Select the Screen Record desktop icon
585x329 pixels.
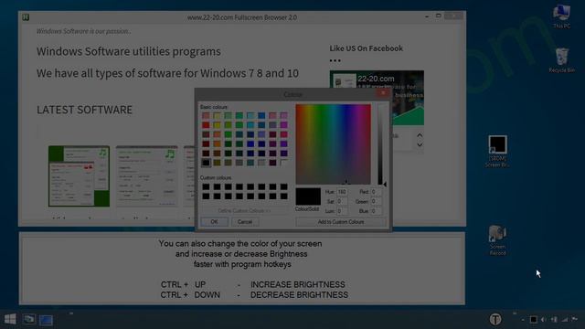click(497, 240)
